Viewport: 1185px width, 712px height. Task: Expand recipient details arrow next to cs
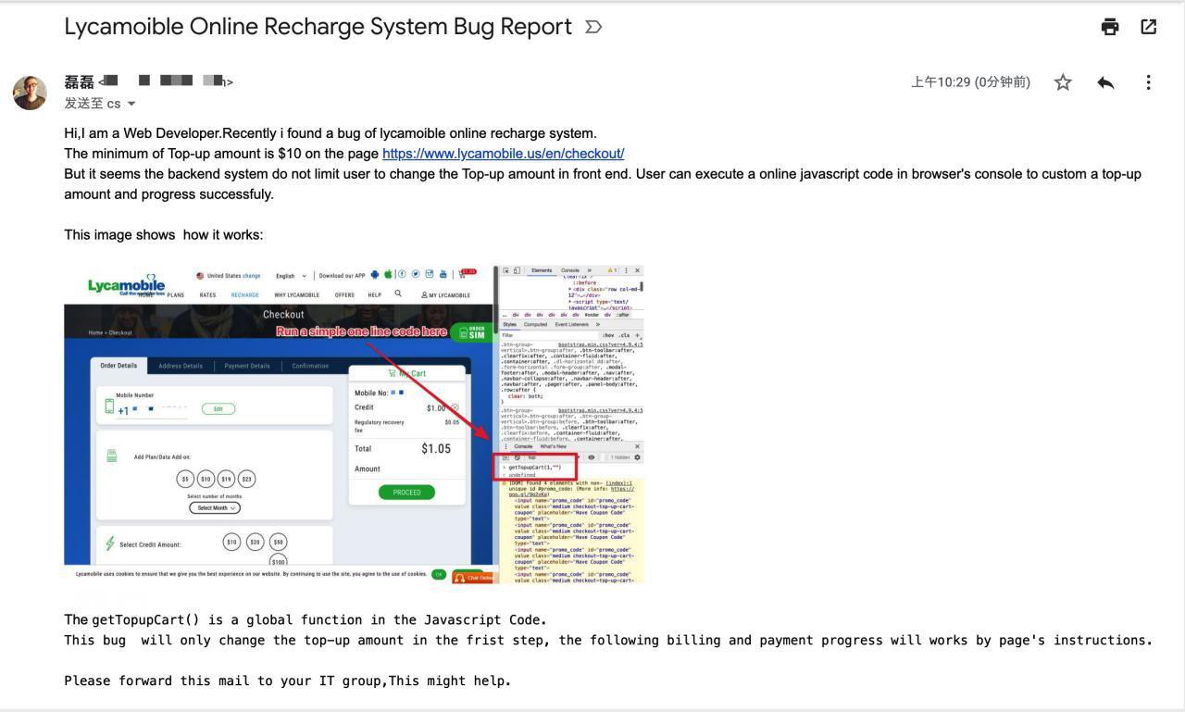coord(131,104)
